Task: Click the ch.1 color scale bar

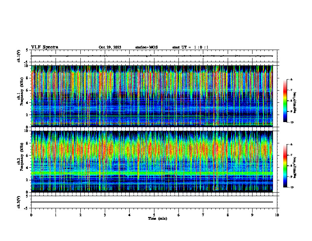Action: coord(285,101)
